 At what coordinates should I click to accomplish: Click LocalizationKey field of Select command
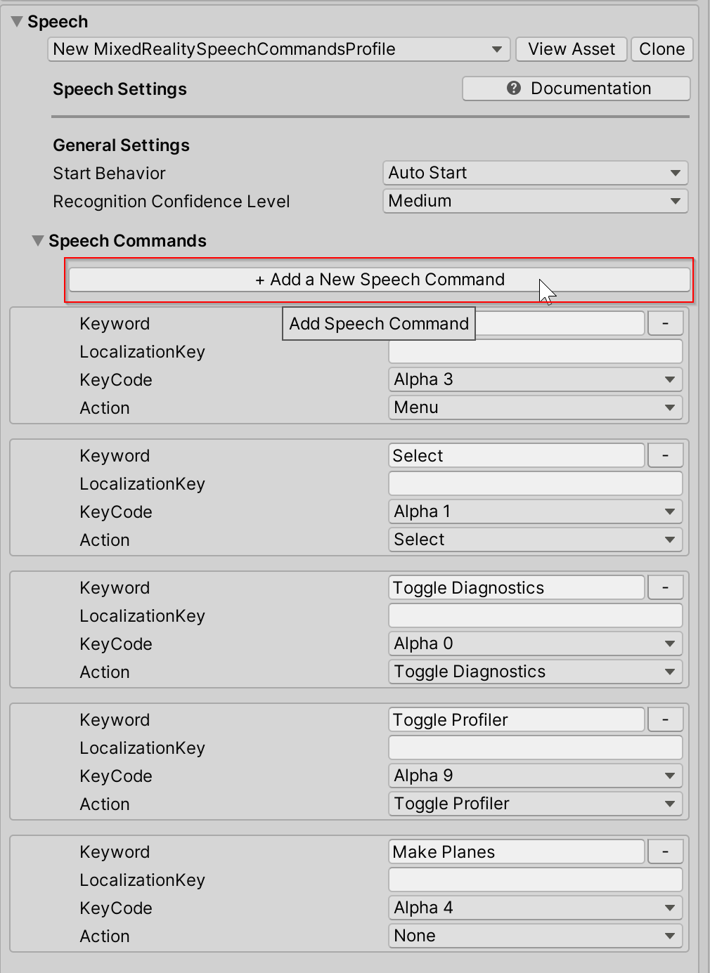(x=536, y=483)
